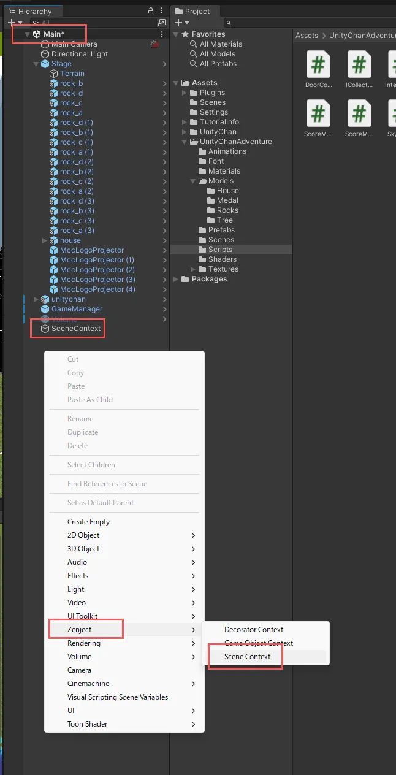
Task: Choose Scene Context from the Zenject submenu
Action: tap(247, 657)
